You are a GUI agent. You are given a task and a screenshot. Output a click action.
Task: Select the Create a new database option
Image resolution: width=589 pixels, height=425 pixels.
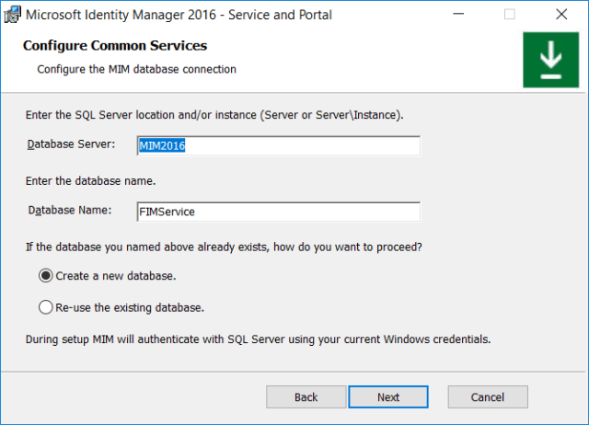point(45,275)
